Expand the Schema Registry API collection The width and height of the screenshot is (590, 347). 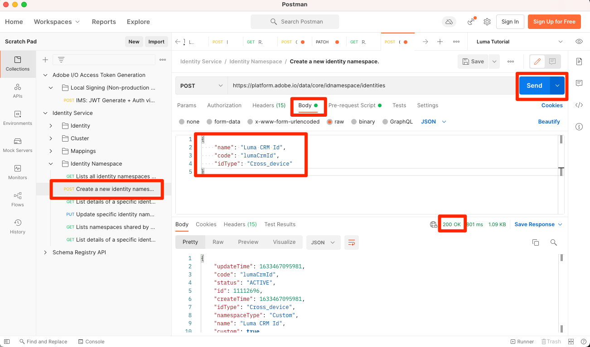(x=45, y=252)
